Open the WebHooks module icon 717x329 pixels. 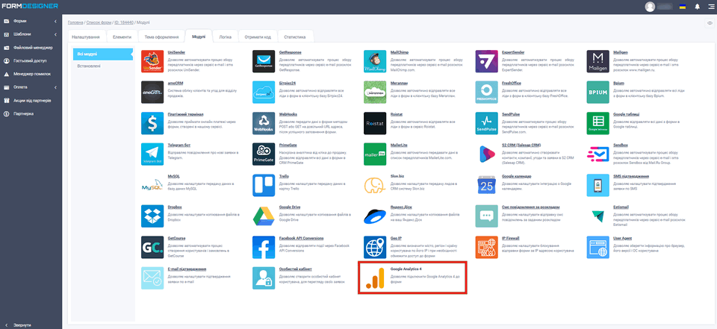point(264,123)
